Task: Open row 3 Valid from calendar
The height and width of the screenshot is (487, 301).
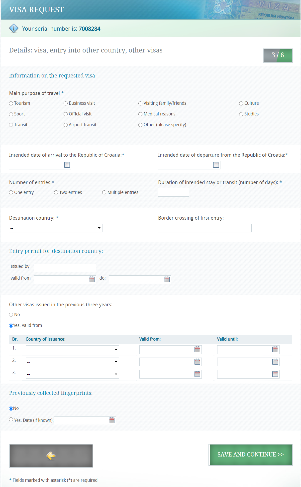Action: 197,374
